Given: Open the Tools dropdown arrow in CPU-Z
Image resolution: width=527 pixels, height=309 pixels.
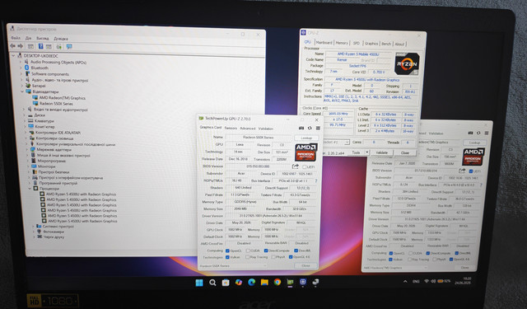Looking at the screenshot, I should pyautogui.click(x=367, y=152).
